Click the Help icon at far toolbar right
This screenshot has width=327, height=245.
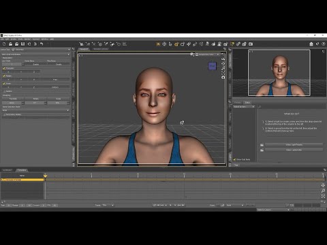pos(324,44)
